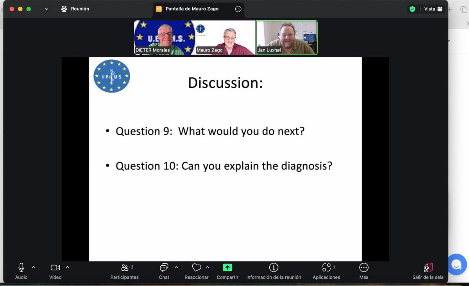Mute microphone with the Audio icon
The image size is (469, 286).
pyautogui.click(x=21, y=268)
